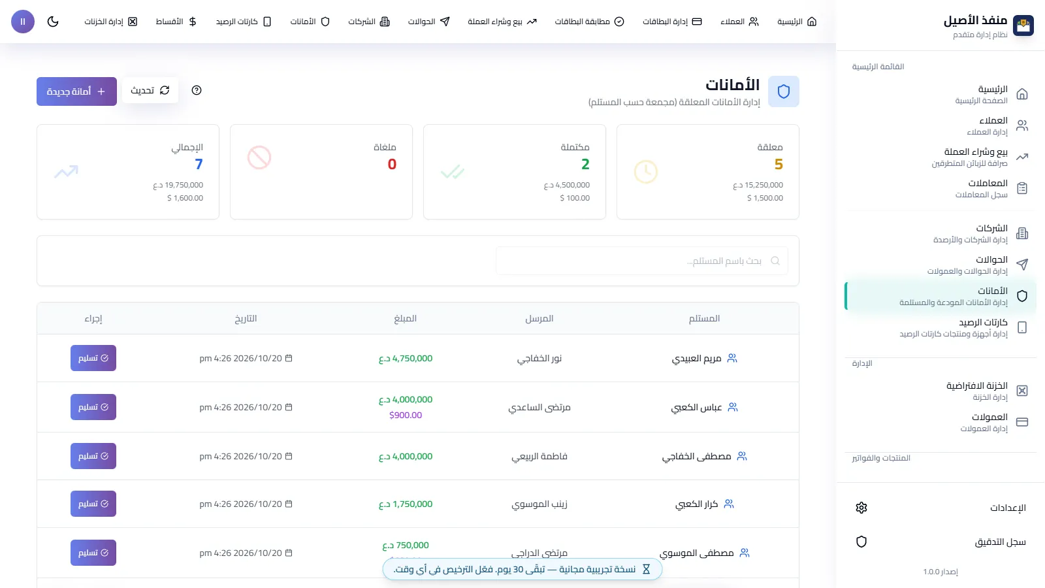This screenshot has height=588, width=1045.
Task: Go to إدارة البطاقات in top navigation
Action: [672, 22]
